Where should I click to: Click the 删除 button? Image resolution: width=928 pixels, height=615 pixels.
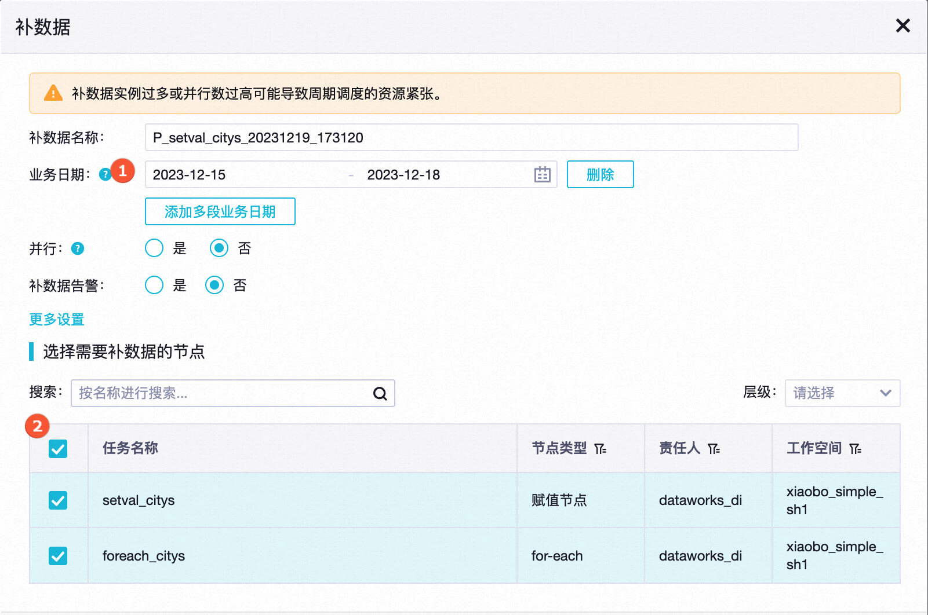pos(600,174)
